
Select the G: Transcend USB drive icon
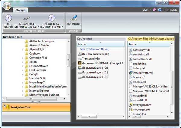26,18
